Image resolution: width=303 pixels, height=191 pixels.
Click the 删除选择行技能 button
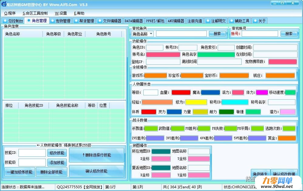pos(97,155)
